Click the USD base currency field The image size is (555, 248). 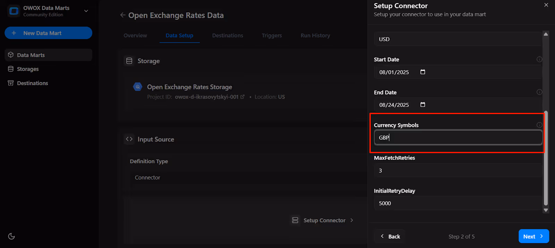[x=458, y=39]
